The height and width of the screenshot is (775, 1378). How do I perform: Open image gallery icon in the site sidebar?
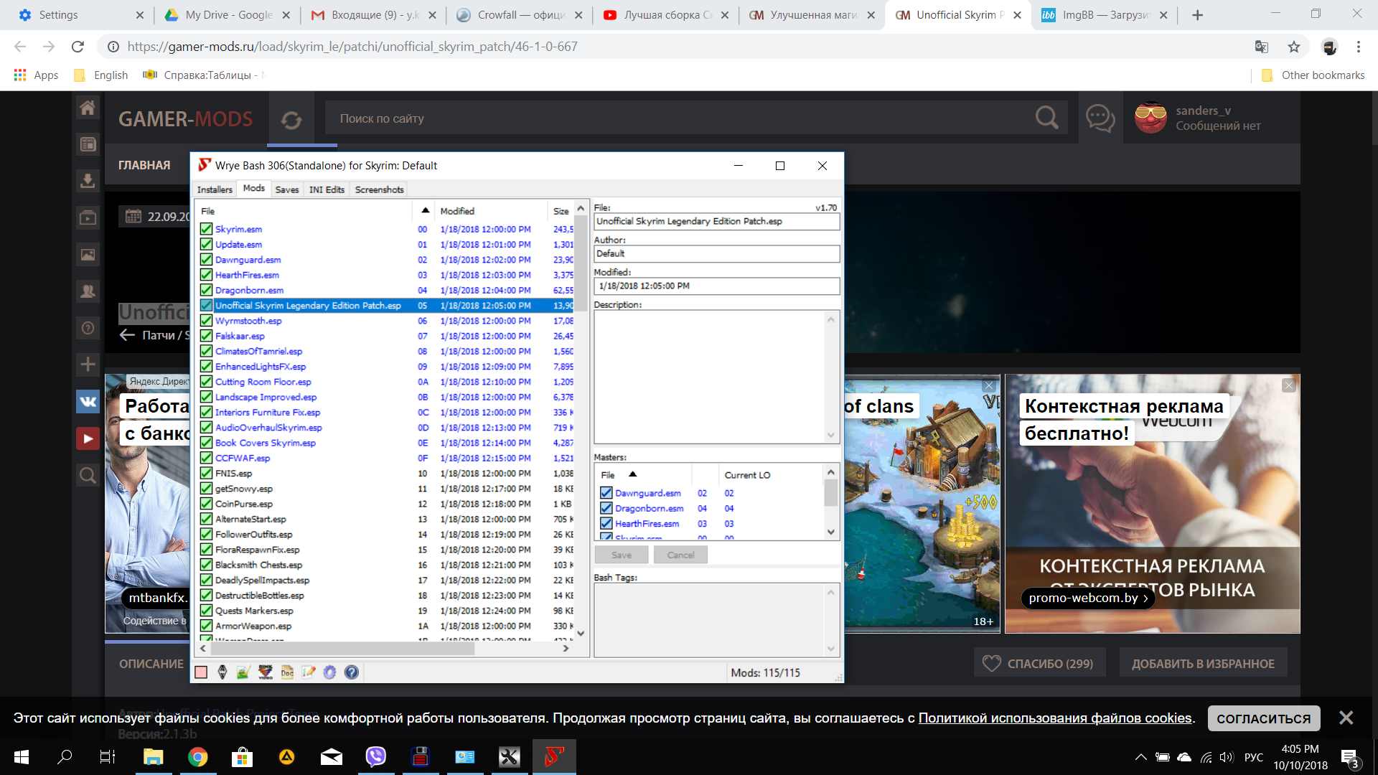88,254
